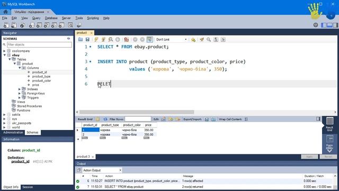Click the home tab icon
This screenshot has height=191, width=339.
point(6,12)
